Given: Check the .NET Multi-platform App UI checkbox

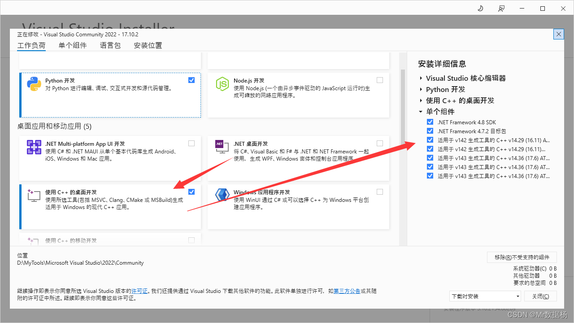Looking at the screenshot, I should (x=191, y=144).
